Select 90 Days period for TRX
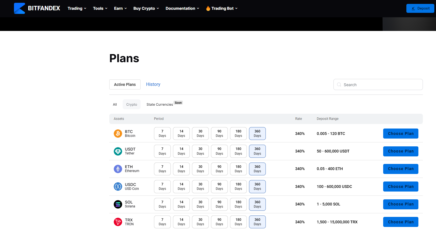Image resolution: width=436 pixels, height=230 pixels. pyautogui.click(x=219, y=222)
